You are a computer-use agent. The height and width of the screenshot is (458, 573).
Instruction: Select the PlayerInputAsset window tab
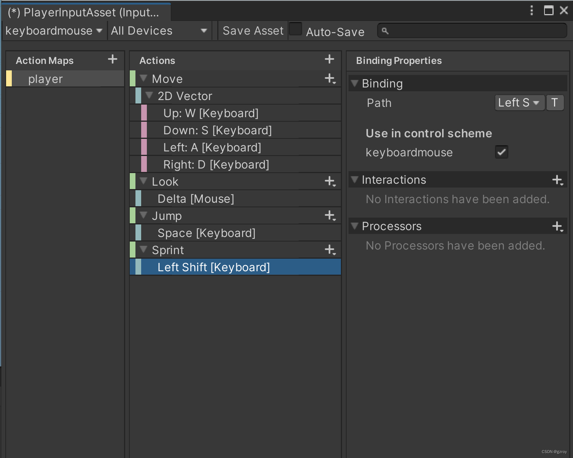86,12
